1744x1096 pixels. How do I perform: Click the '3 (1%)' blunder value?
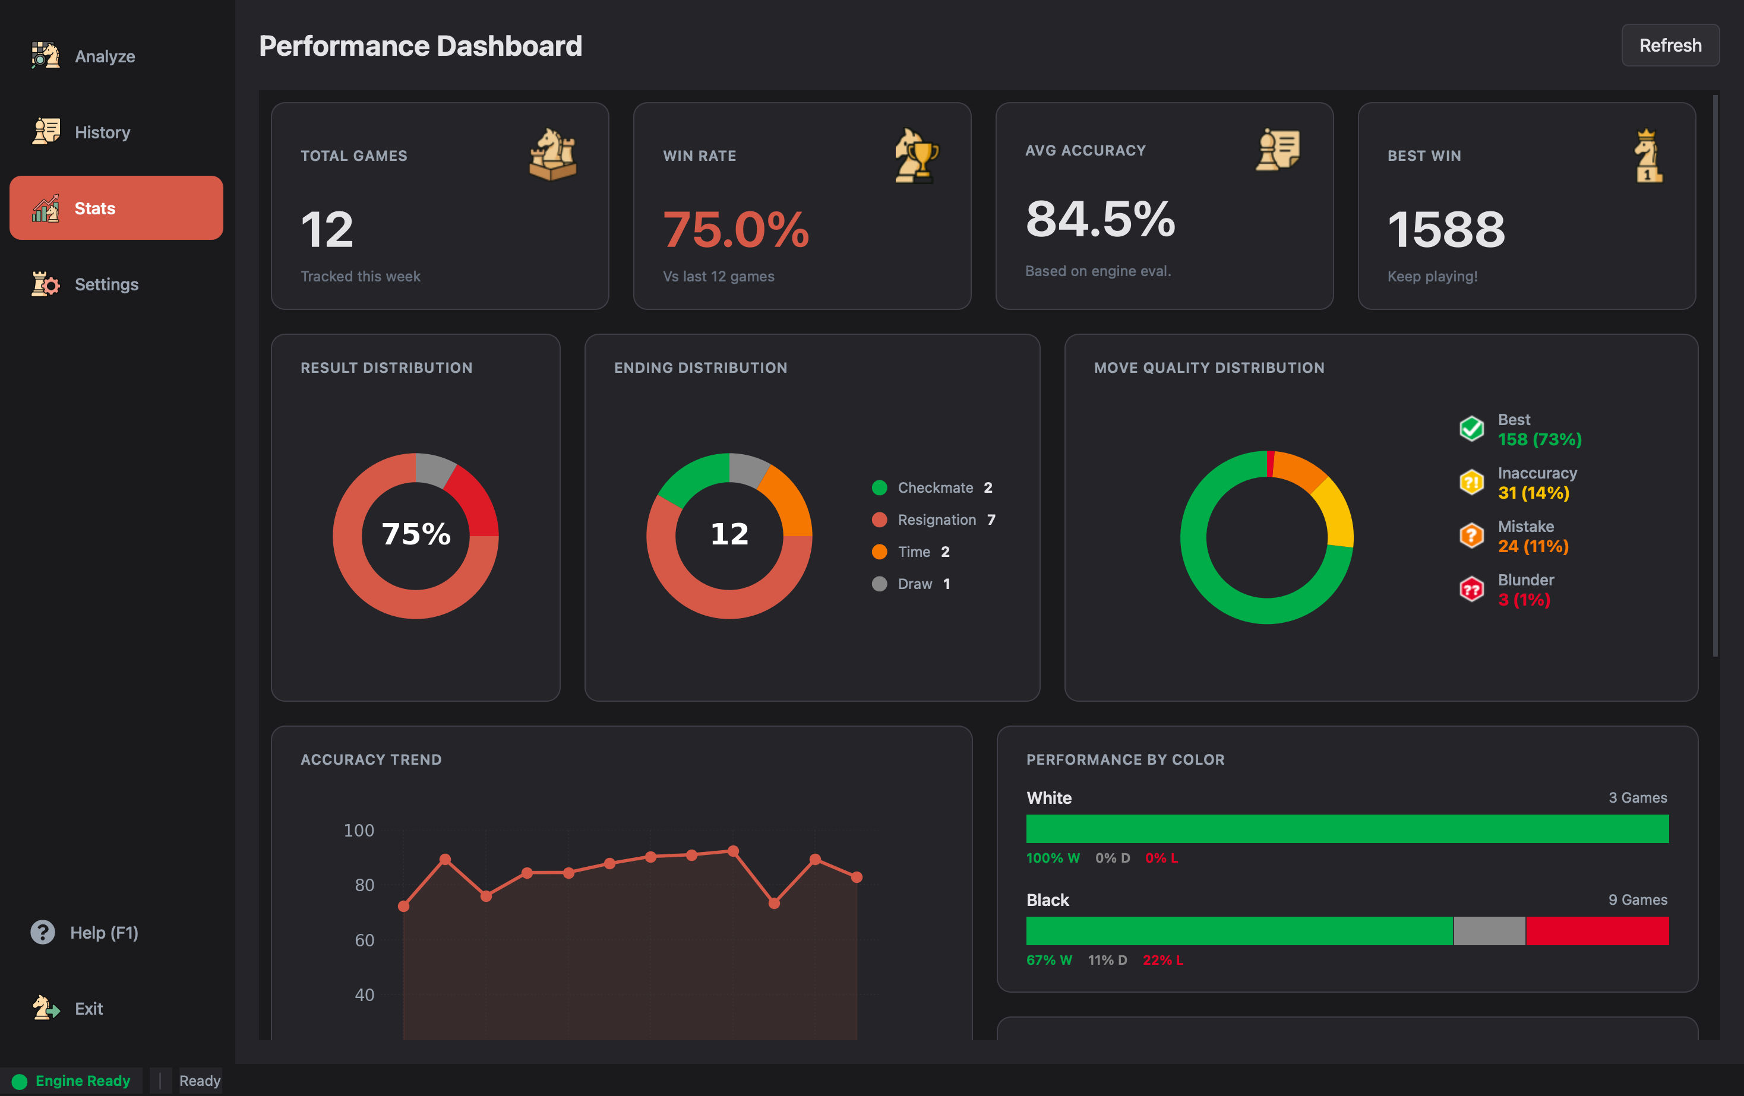point(1524,600)
